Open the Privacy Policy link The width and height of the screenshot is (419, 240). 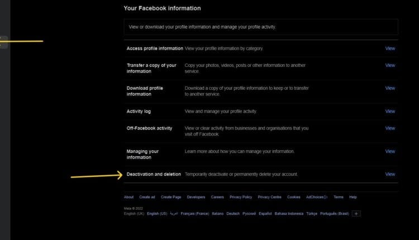click(241, 197)
